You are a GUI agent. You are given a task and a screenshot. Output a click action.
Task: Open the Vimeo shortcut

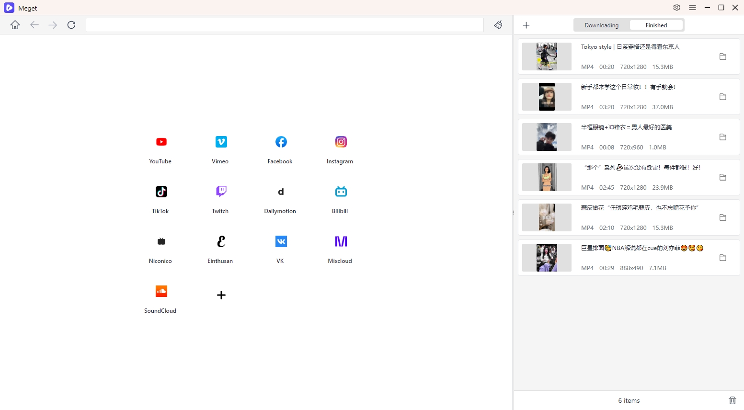pos(221,142)
